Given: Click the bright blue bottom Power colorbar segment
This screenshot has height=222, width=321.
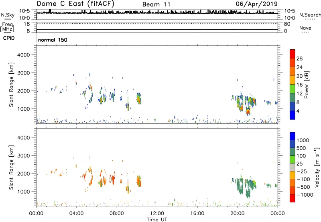Looking at the screenshot, I should (x=293, y=115).
